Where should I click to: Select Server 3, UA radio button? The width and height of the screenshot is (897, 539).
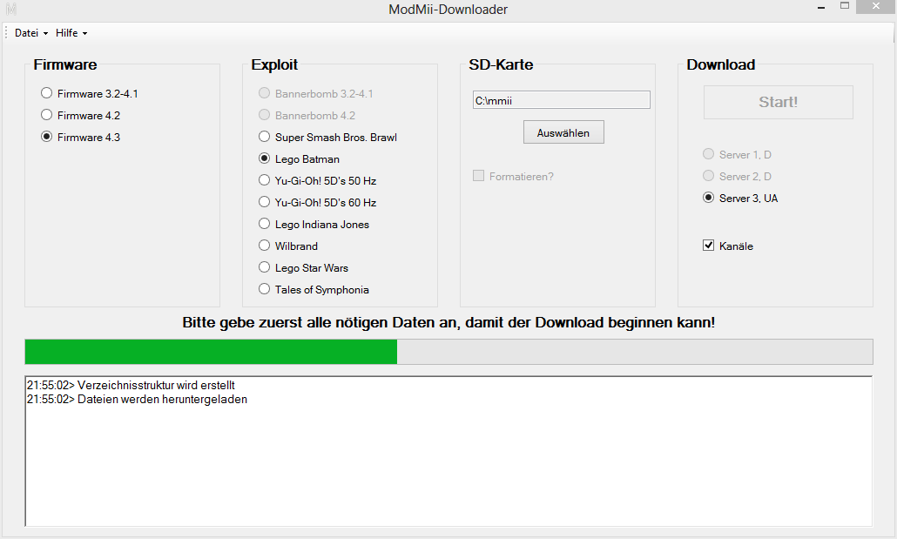click(709, 198)
